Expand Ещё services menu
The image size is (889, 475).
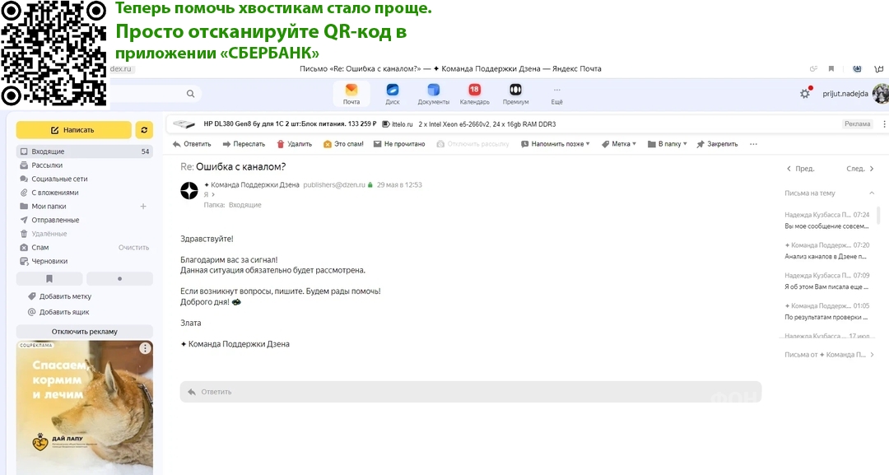[556, 95]
